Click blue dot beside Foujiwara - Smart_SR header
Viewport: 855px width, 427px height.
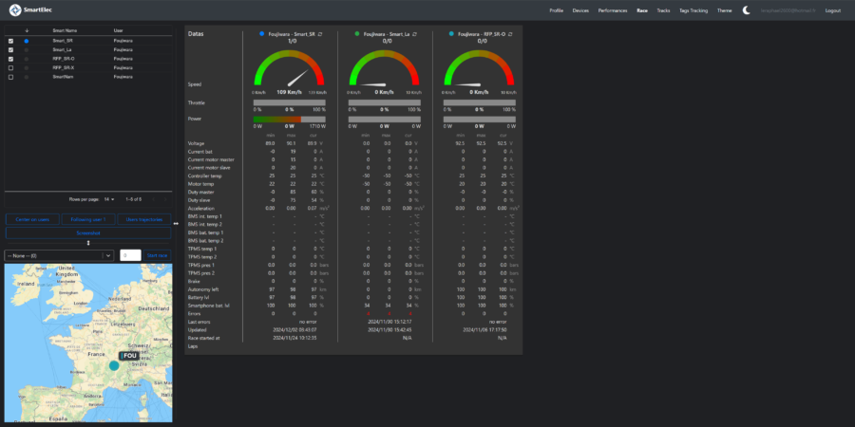262,34
